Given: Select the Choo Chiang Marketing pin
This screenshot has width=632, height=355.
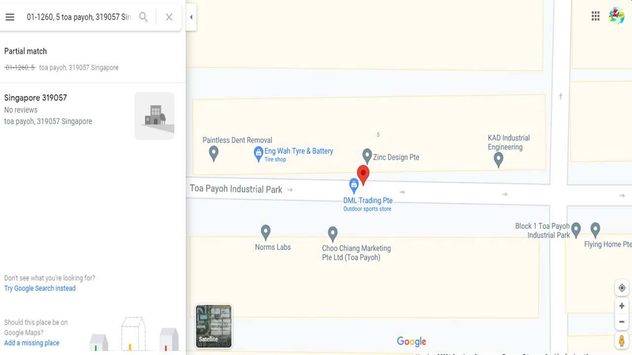Looking at the screenshot, I should tap(333, 234).
